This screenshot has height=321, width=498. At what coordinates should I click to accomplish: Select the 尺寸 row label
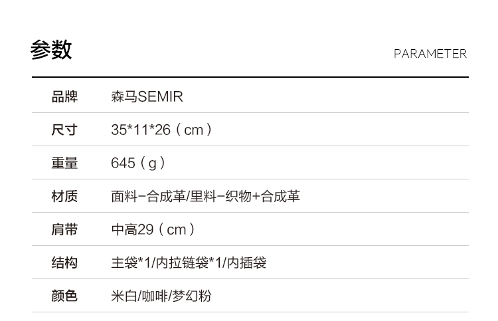[x=64, y=130]
